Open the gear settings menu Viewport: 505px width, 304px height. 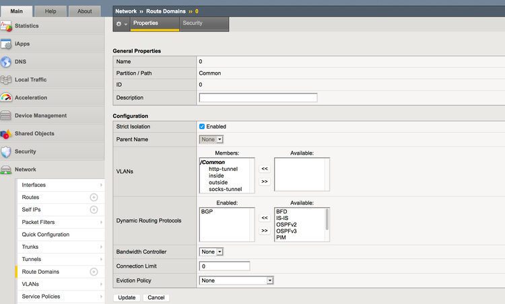[121, 24]
